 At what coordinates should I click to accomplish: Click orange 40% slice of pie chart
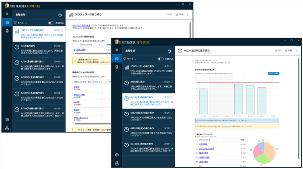[270, 151]
